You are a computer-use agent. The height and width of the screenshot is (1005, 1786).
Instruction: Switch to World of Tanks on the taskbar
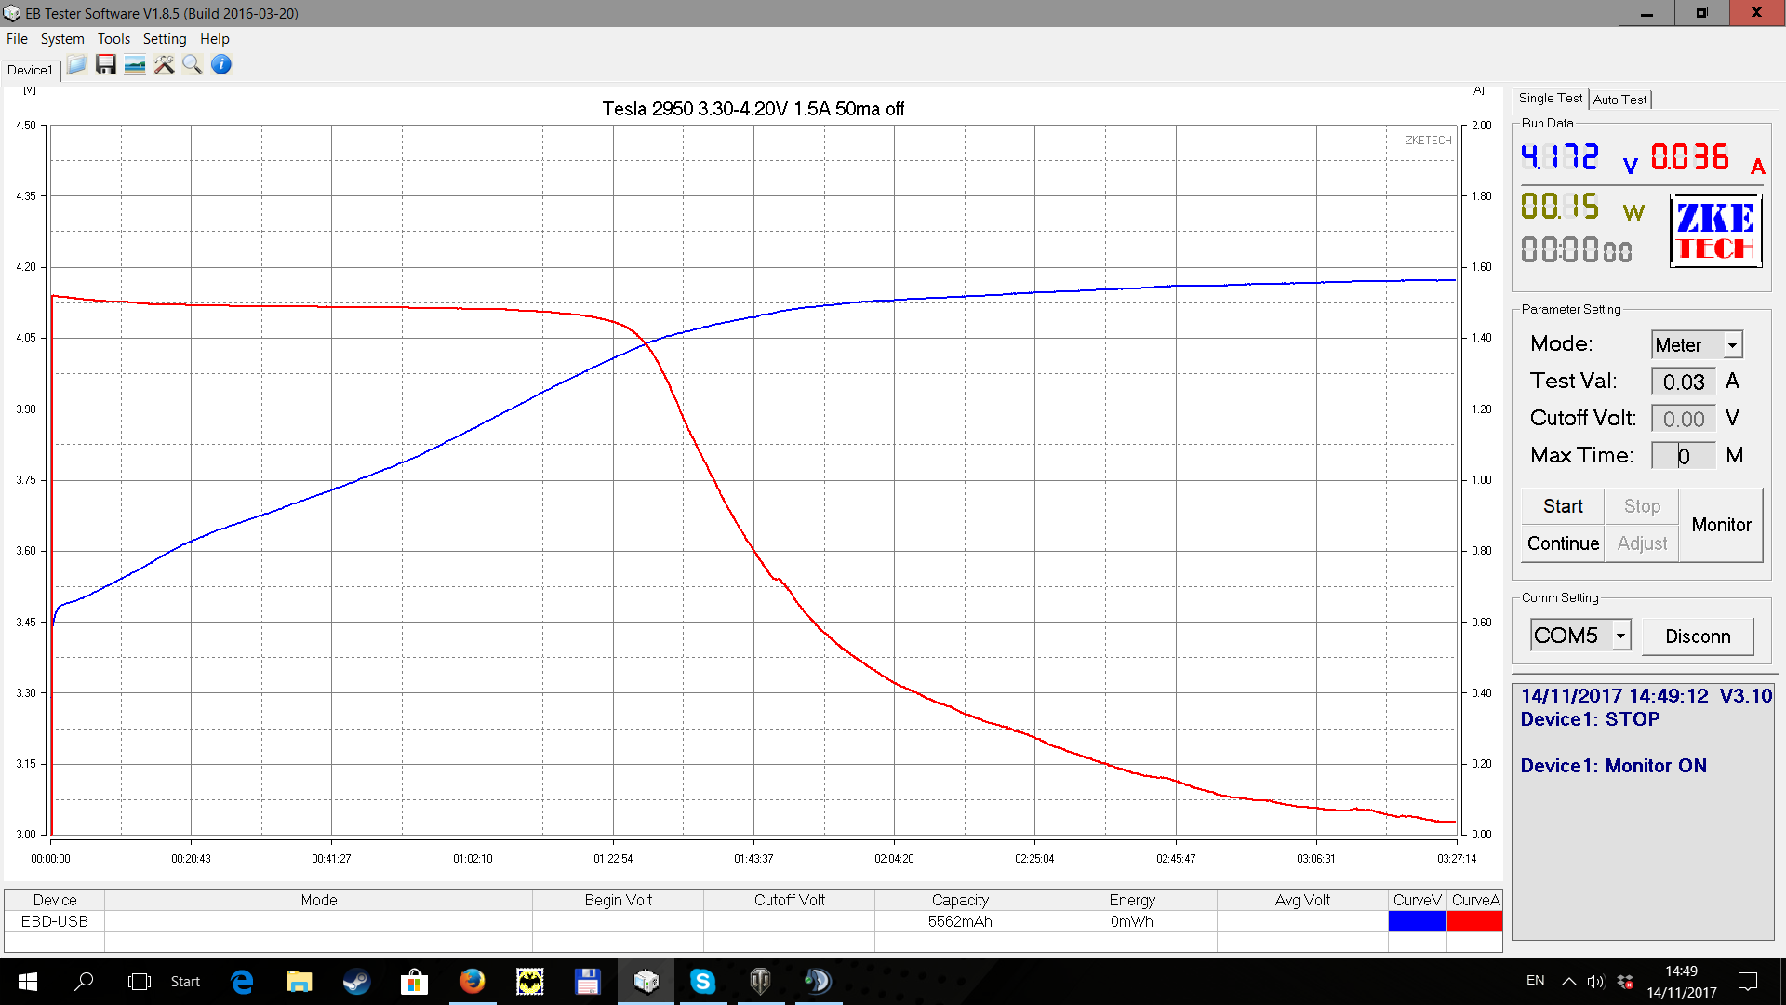click(x=760, y=981)
